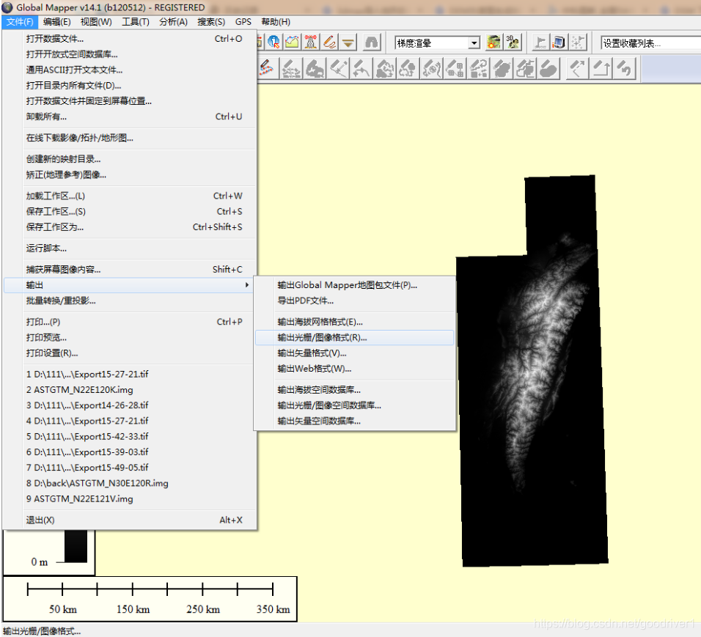The image size is (701, 637).
Task: Open recent file 3 Export14-26-28.tif
Action: [x=130, y=405]
